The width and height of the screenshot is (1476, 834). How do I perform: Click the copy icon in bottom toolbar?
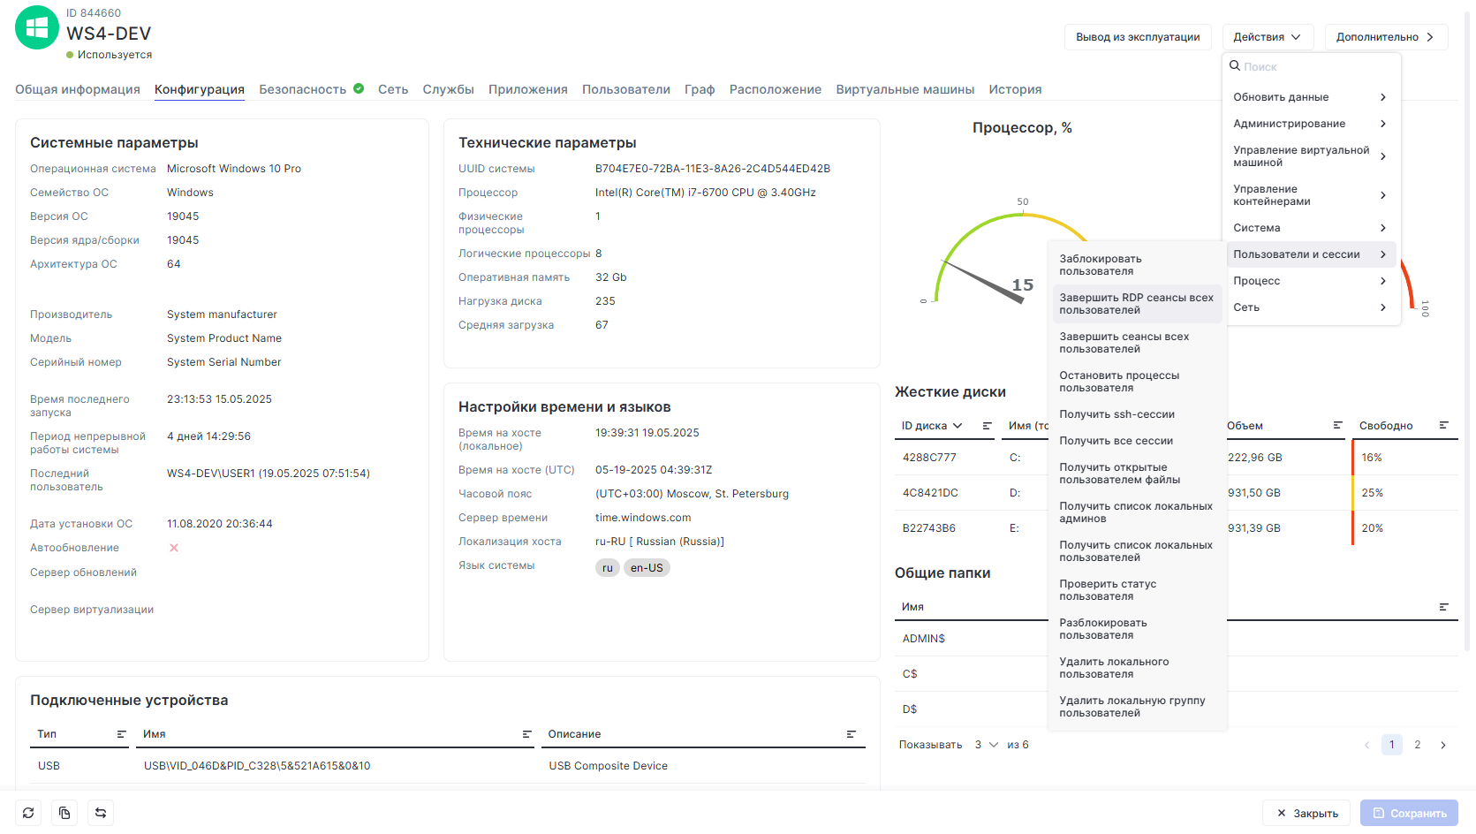pyautogui.click(x=64, y=813)
